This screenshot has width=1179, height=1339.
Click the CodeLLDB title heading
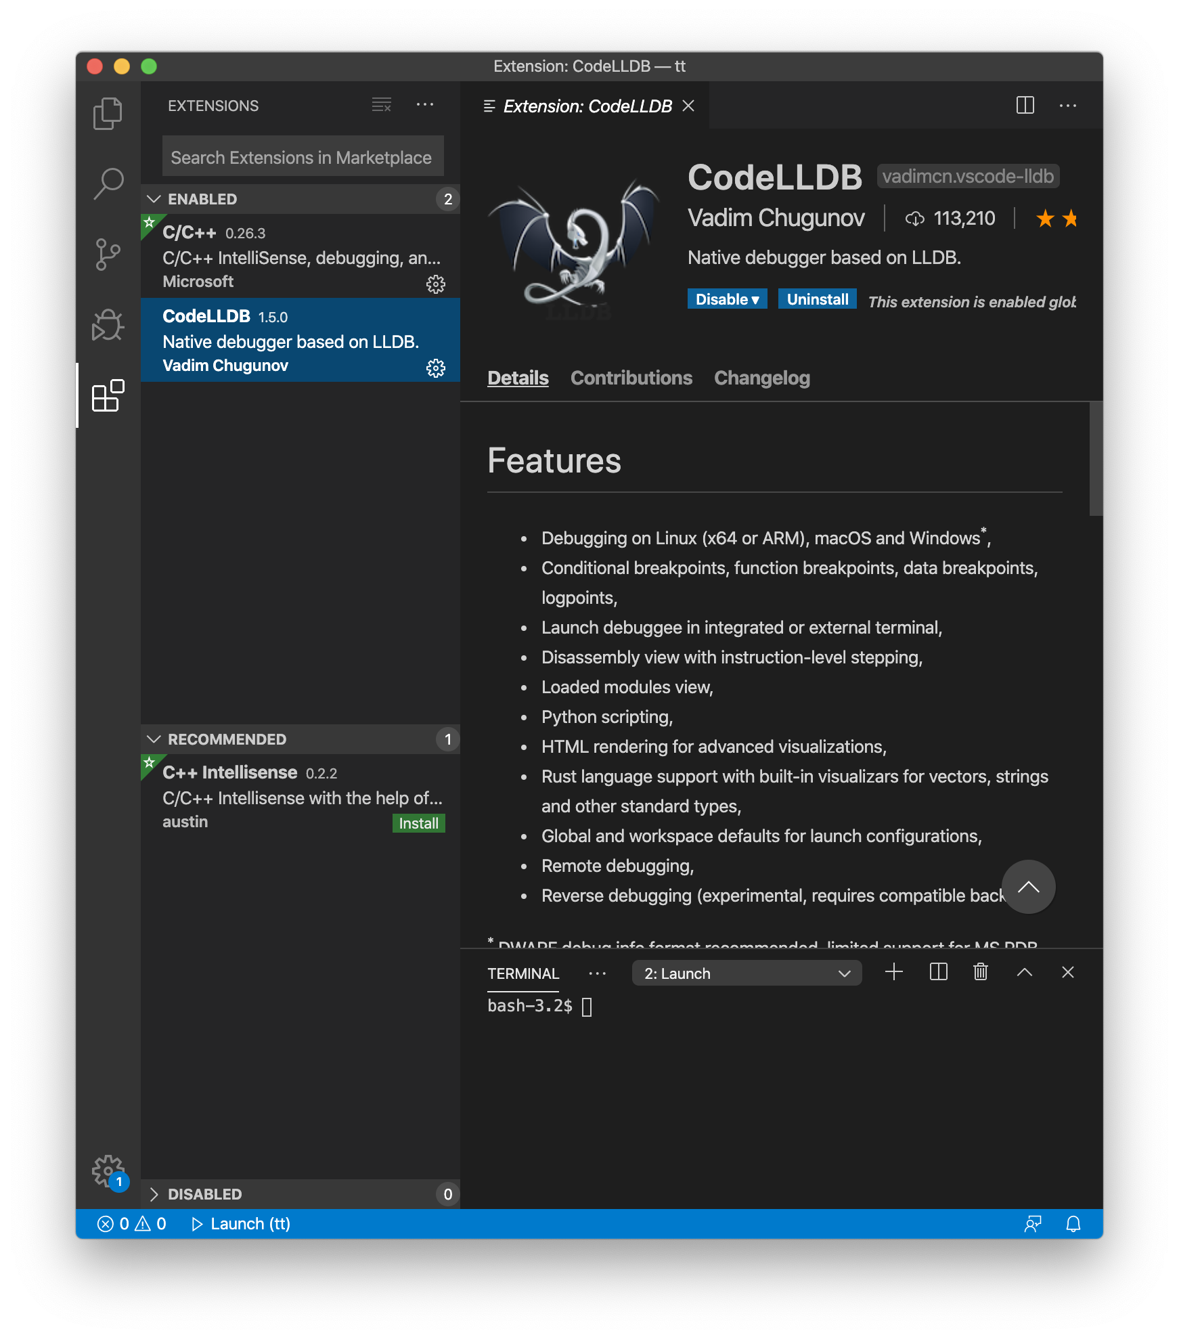click(774, 177)
